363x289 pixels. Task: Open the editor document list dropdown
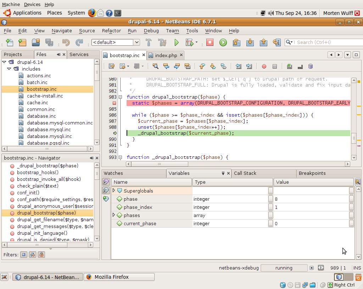coord(347,55)
